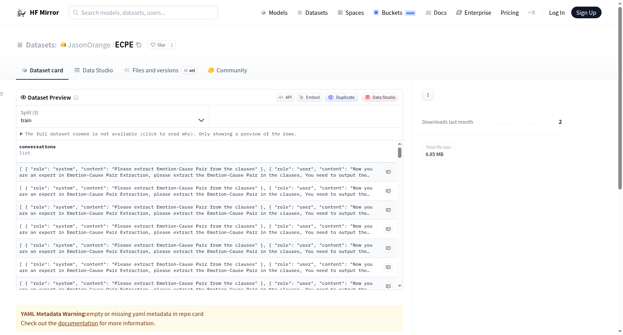Copy the ECPE dataset name

click(x=139, y=45)
